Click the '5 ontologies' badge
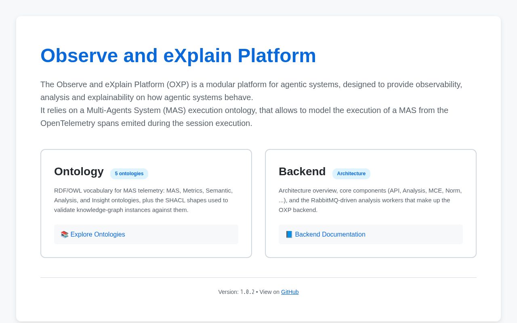The width and height of the screenshot is (517, 323). point(129,174)
